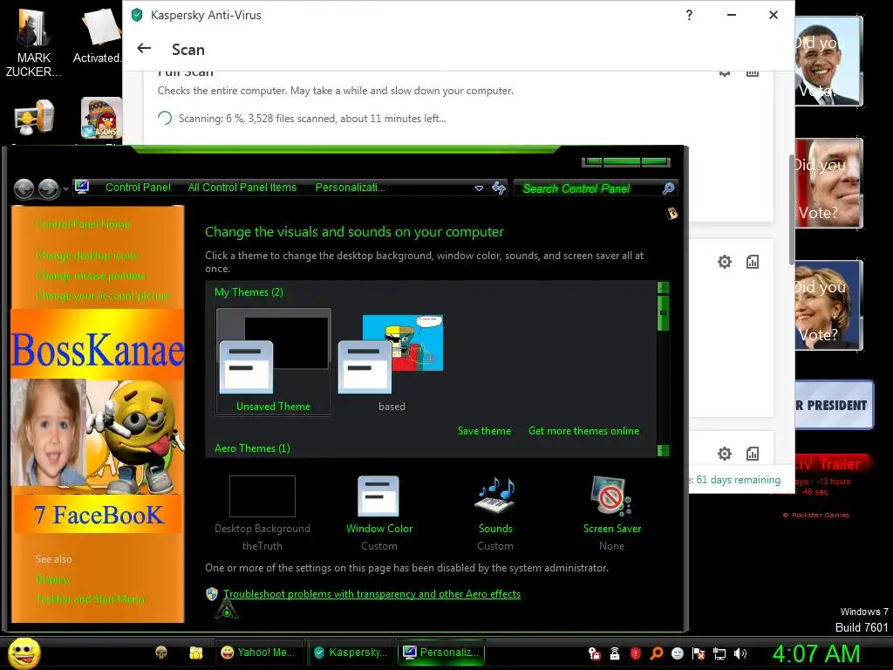Click the Personalization window help icon
The height and width of the screenshot is (670, 893).
click(x=672, y=213)
